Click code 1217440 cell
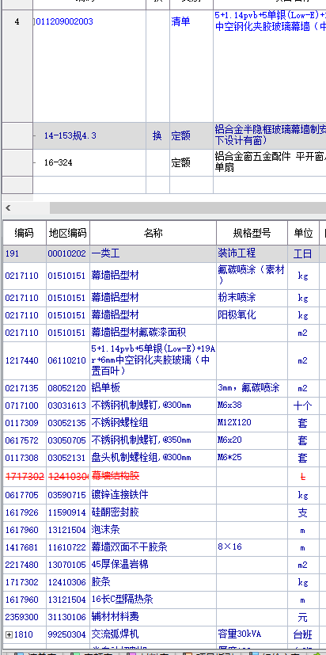Viewport: 326px width, 655px height. 25,360
